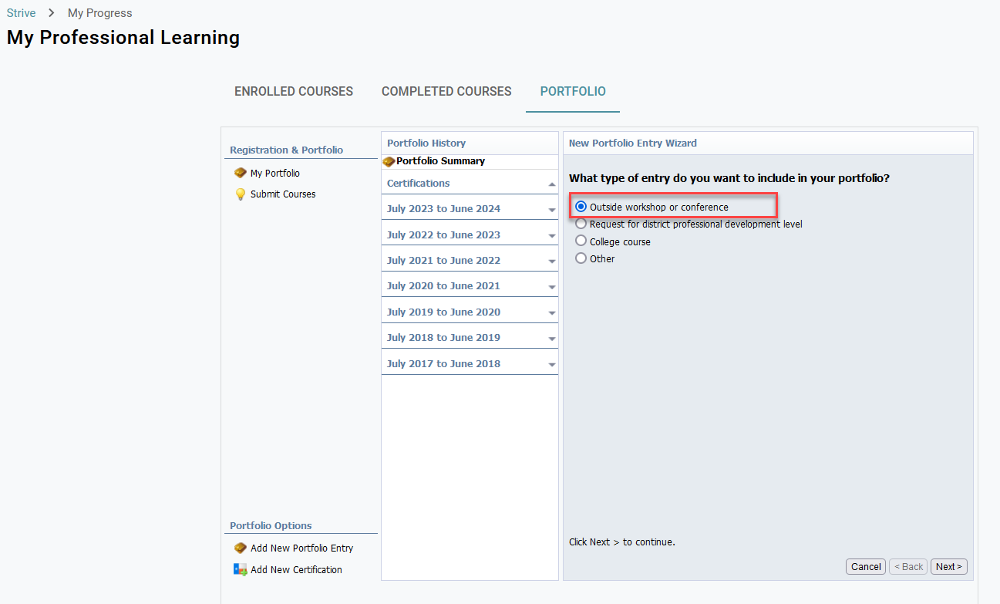This screenshot has width=1000, height=604.
Task: Select Outside workshop or conference radio button
Action: click(581, 207)
